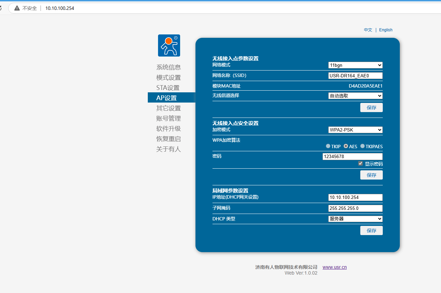This screenshot has height=293, width=441.
Task: Open 恢复重启 in the sidebar
Action: coord(169,139)
